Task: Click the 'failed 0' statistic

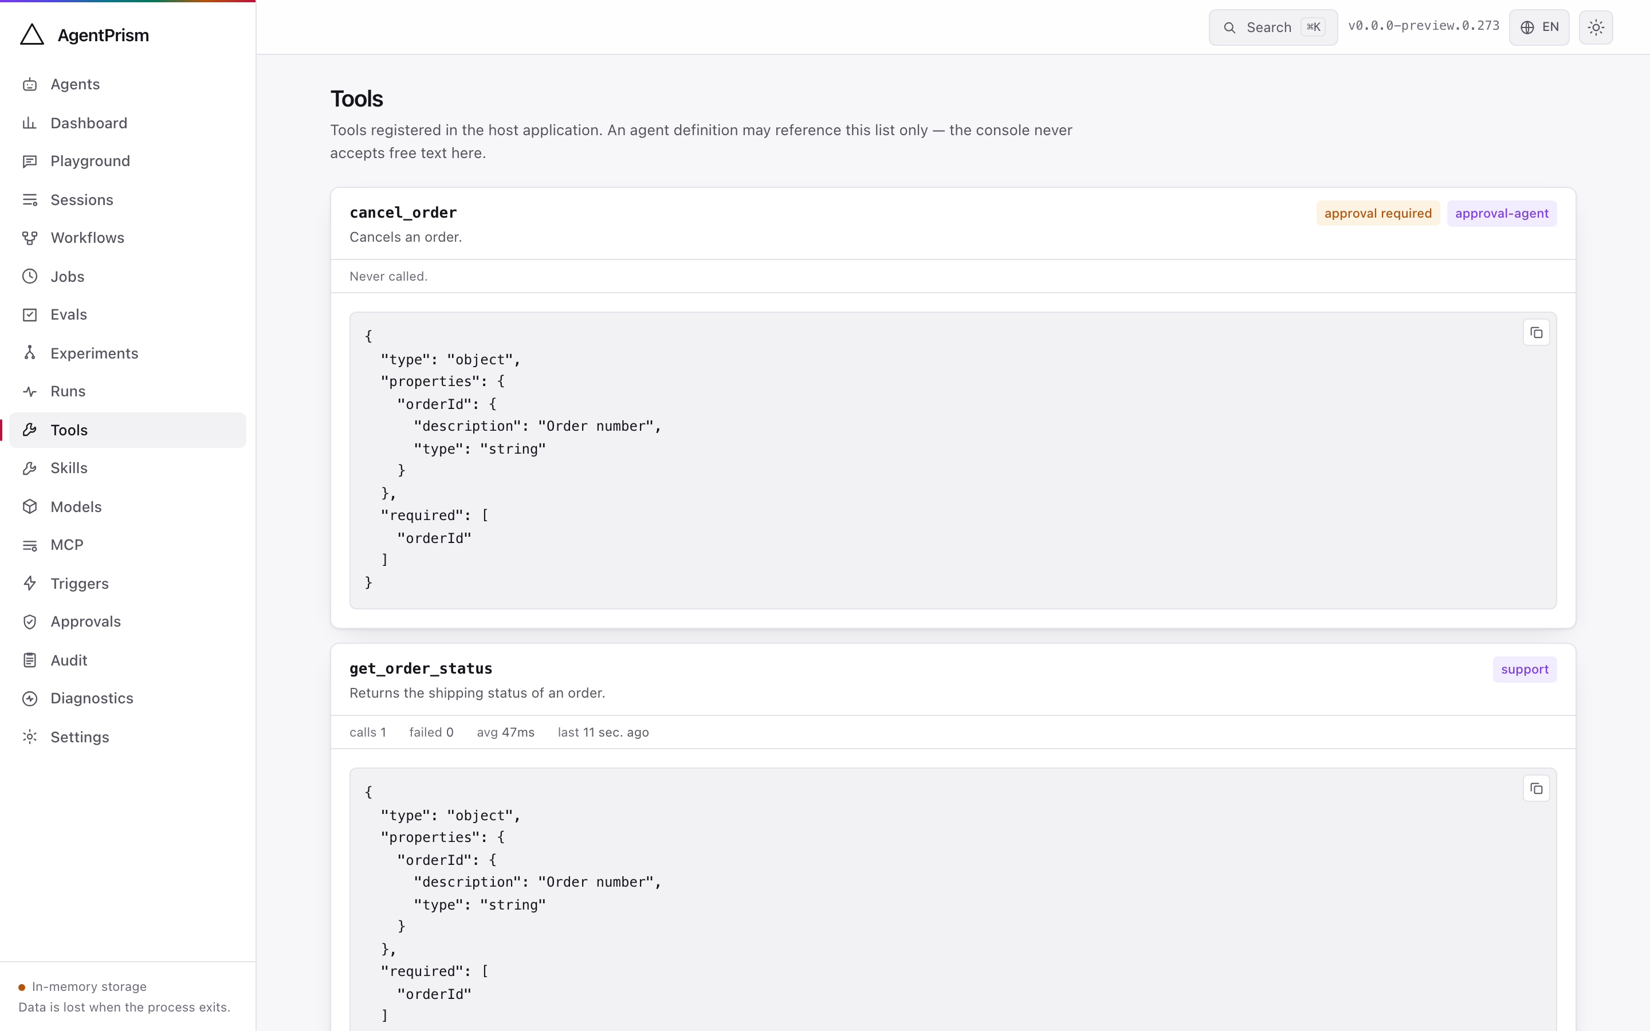Action: coord(431,733)
